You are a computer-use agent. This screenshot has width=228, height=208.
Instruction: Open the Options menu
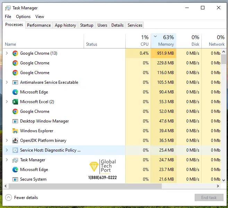[23, 17]
